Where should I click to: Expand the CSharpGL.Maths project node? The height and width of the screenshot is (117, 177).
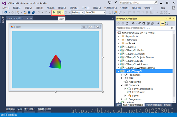point(118,50)
